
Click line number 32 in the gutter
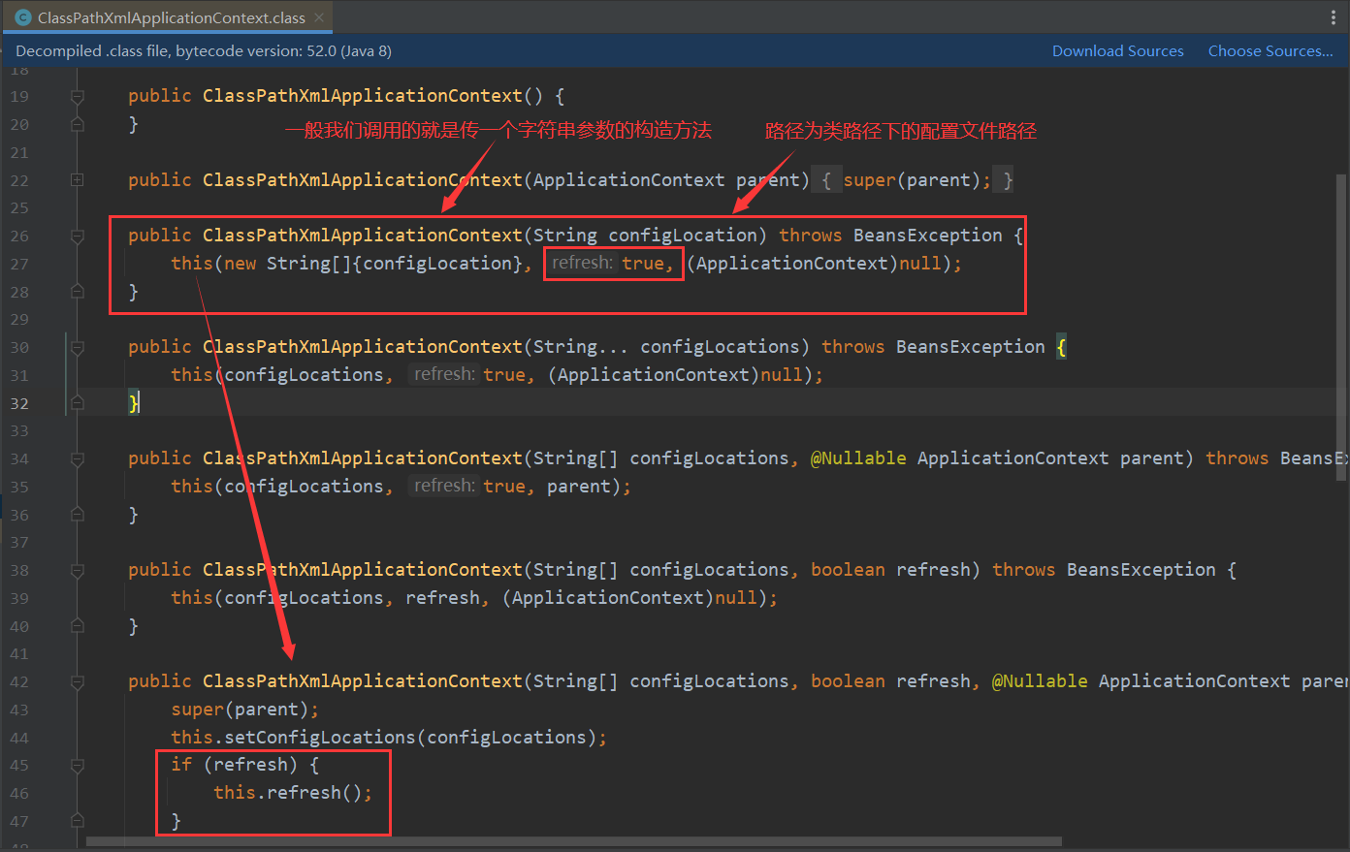[19, 403]
